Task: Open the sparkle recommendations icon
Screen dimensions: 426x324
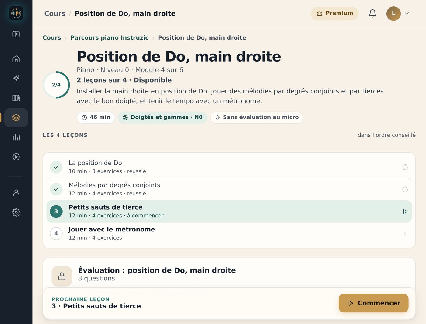Action: (16, 78)
